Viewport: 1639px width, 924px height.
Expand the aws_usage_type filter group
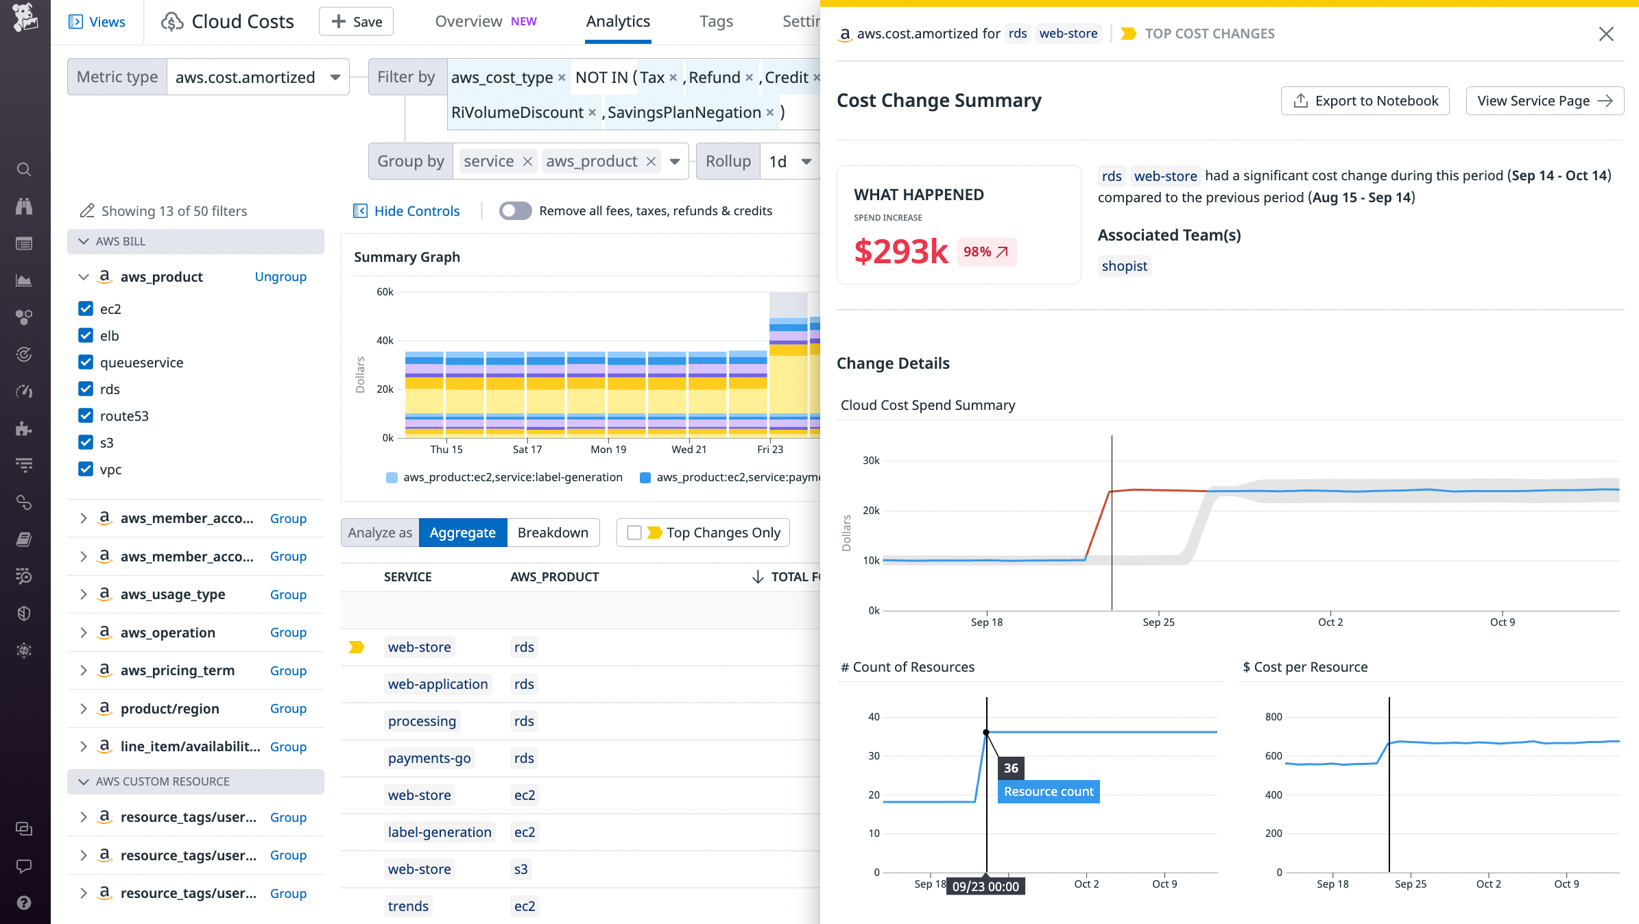pyautogui.click(x=83, y=594)
